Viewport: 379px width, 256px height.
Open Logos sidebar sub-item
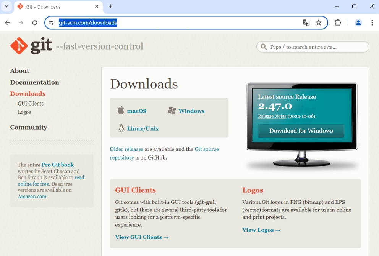24,112
